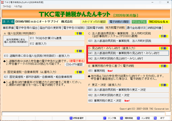Viewport: 172px width, 121px height.
Task: Select the 納税証明書 tab
Action: click(x=155, y=28)
